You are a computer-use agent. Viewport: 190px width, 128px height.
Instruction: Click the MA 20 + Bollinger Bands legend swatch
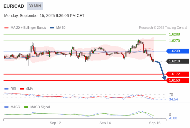click(x=6, y=28)
